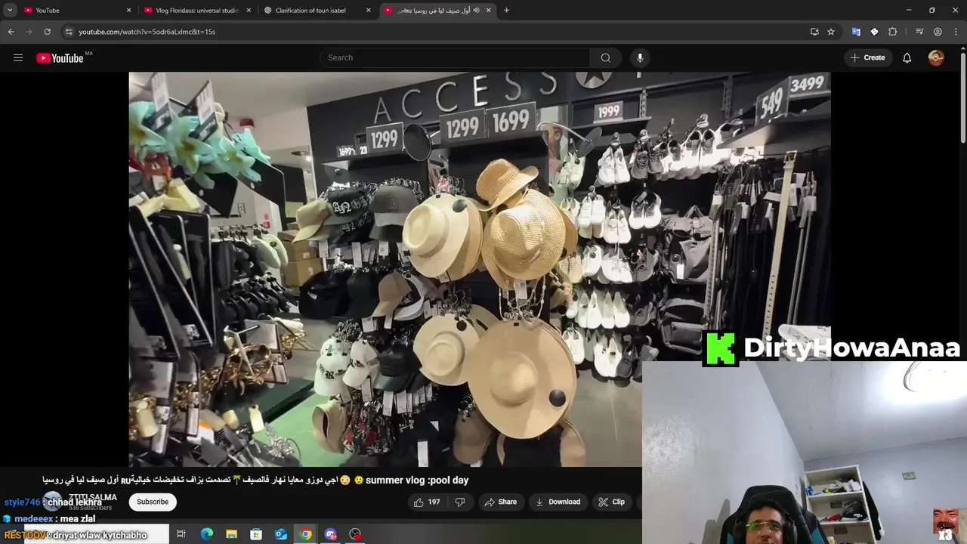967x544 pixels.
Task: Open the media controls icon in toolbar
Action: point(919,32)
